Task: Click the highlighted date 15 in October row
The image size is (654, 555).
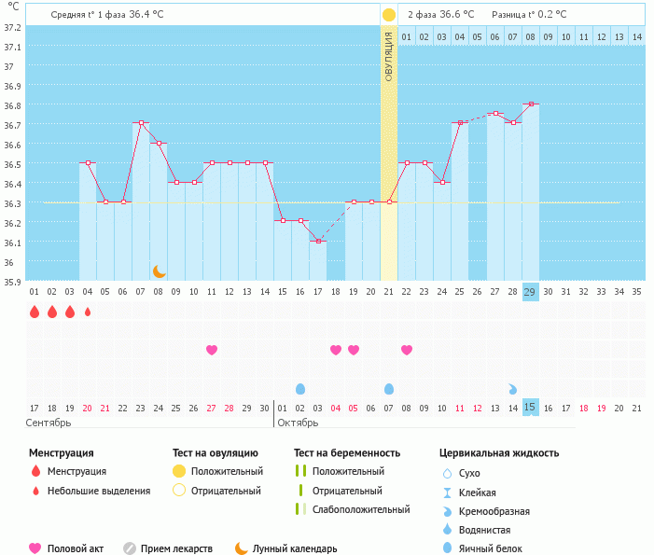Action: click(530, 408)
